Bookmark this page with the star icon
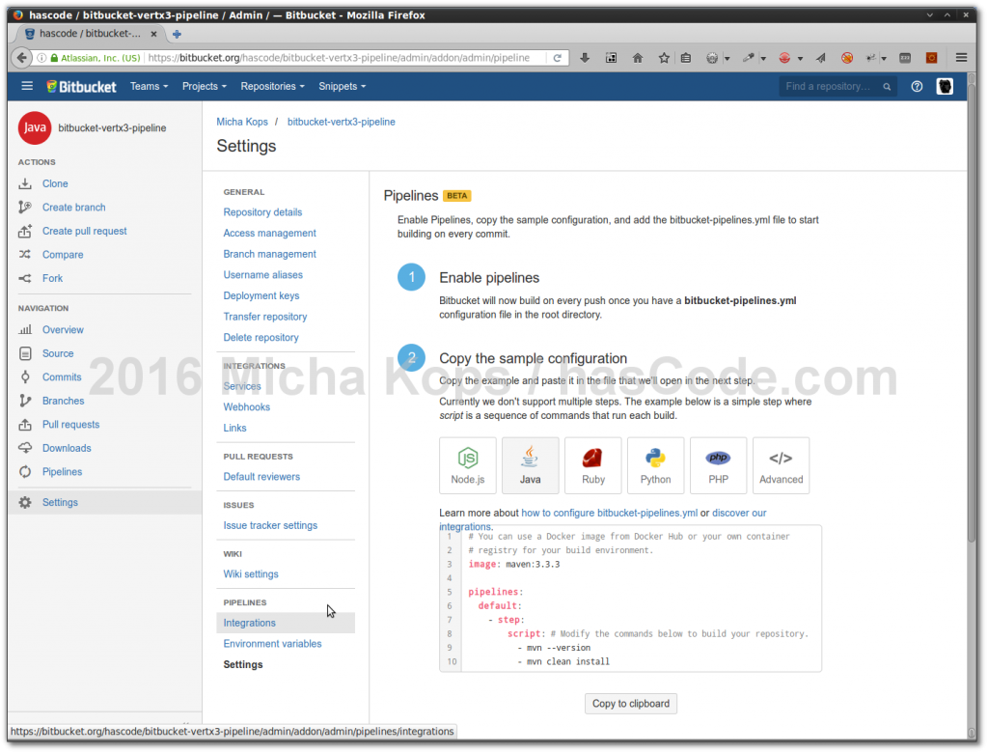 pos(662,57)
